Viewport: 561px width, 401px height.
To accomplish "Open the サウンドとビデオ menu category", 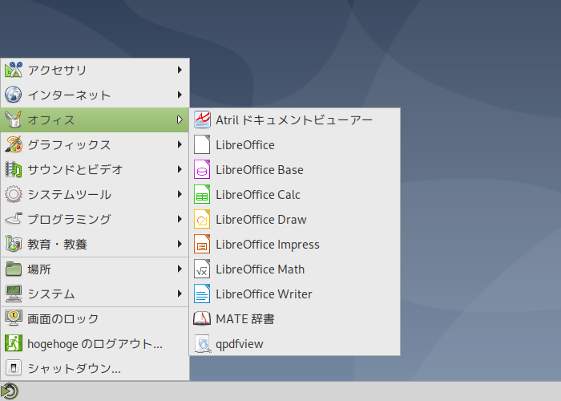I will (x=95, y=169).
